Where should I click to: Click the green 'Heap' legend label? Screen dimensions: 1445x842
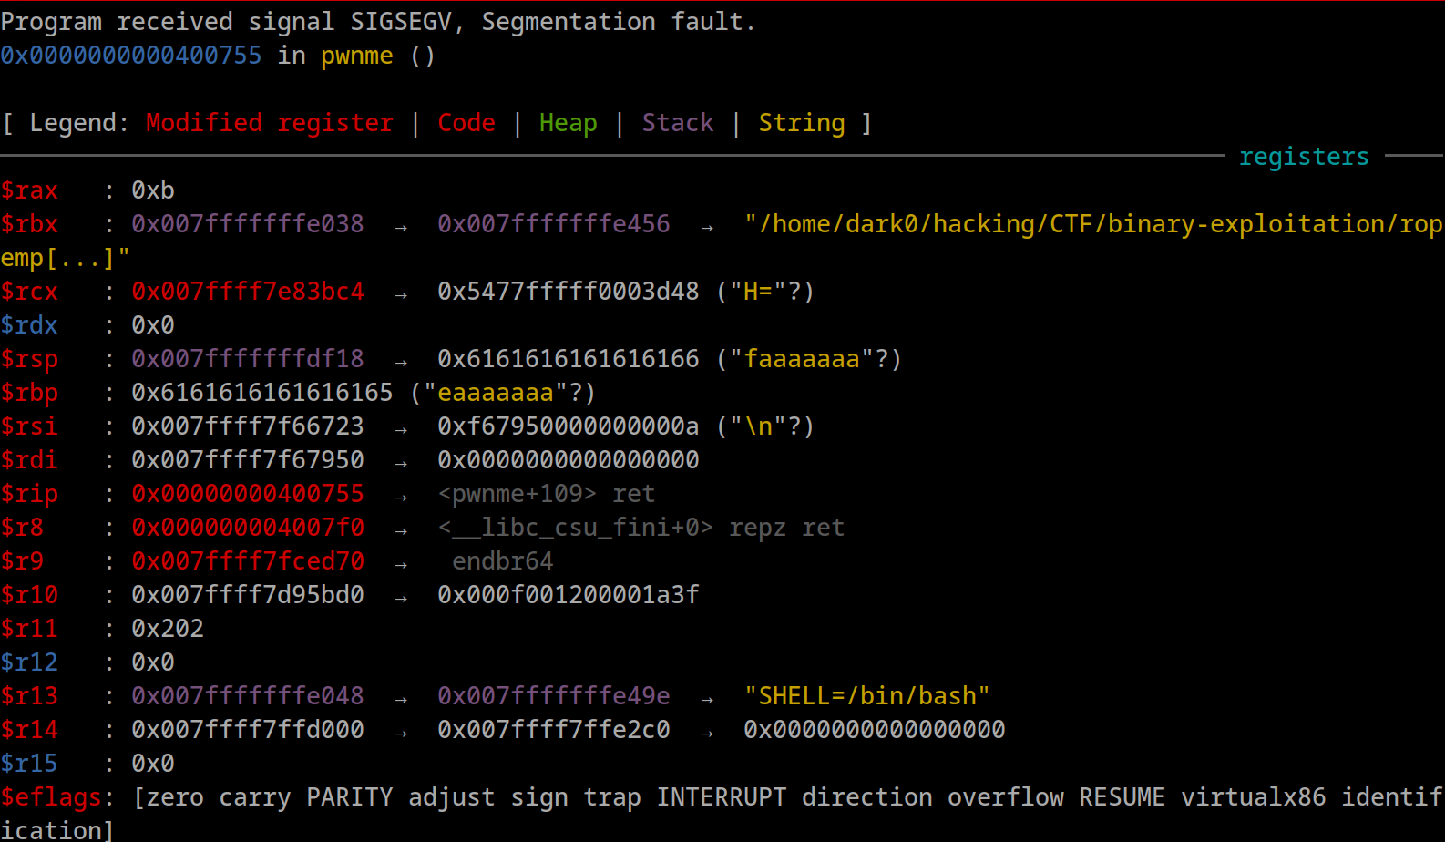pyautogui.click(x=568, y=123)
